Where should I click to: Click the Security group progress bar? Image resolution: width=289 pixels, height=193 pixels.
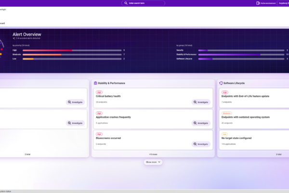click(x=241, y=50)
